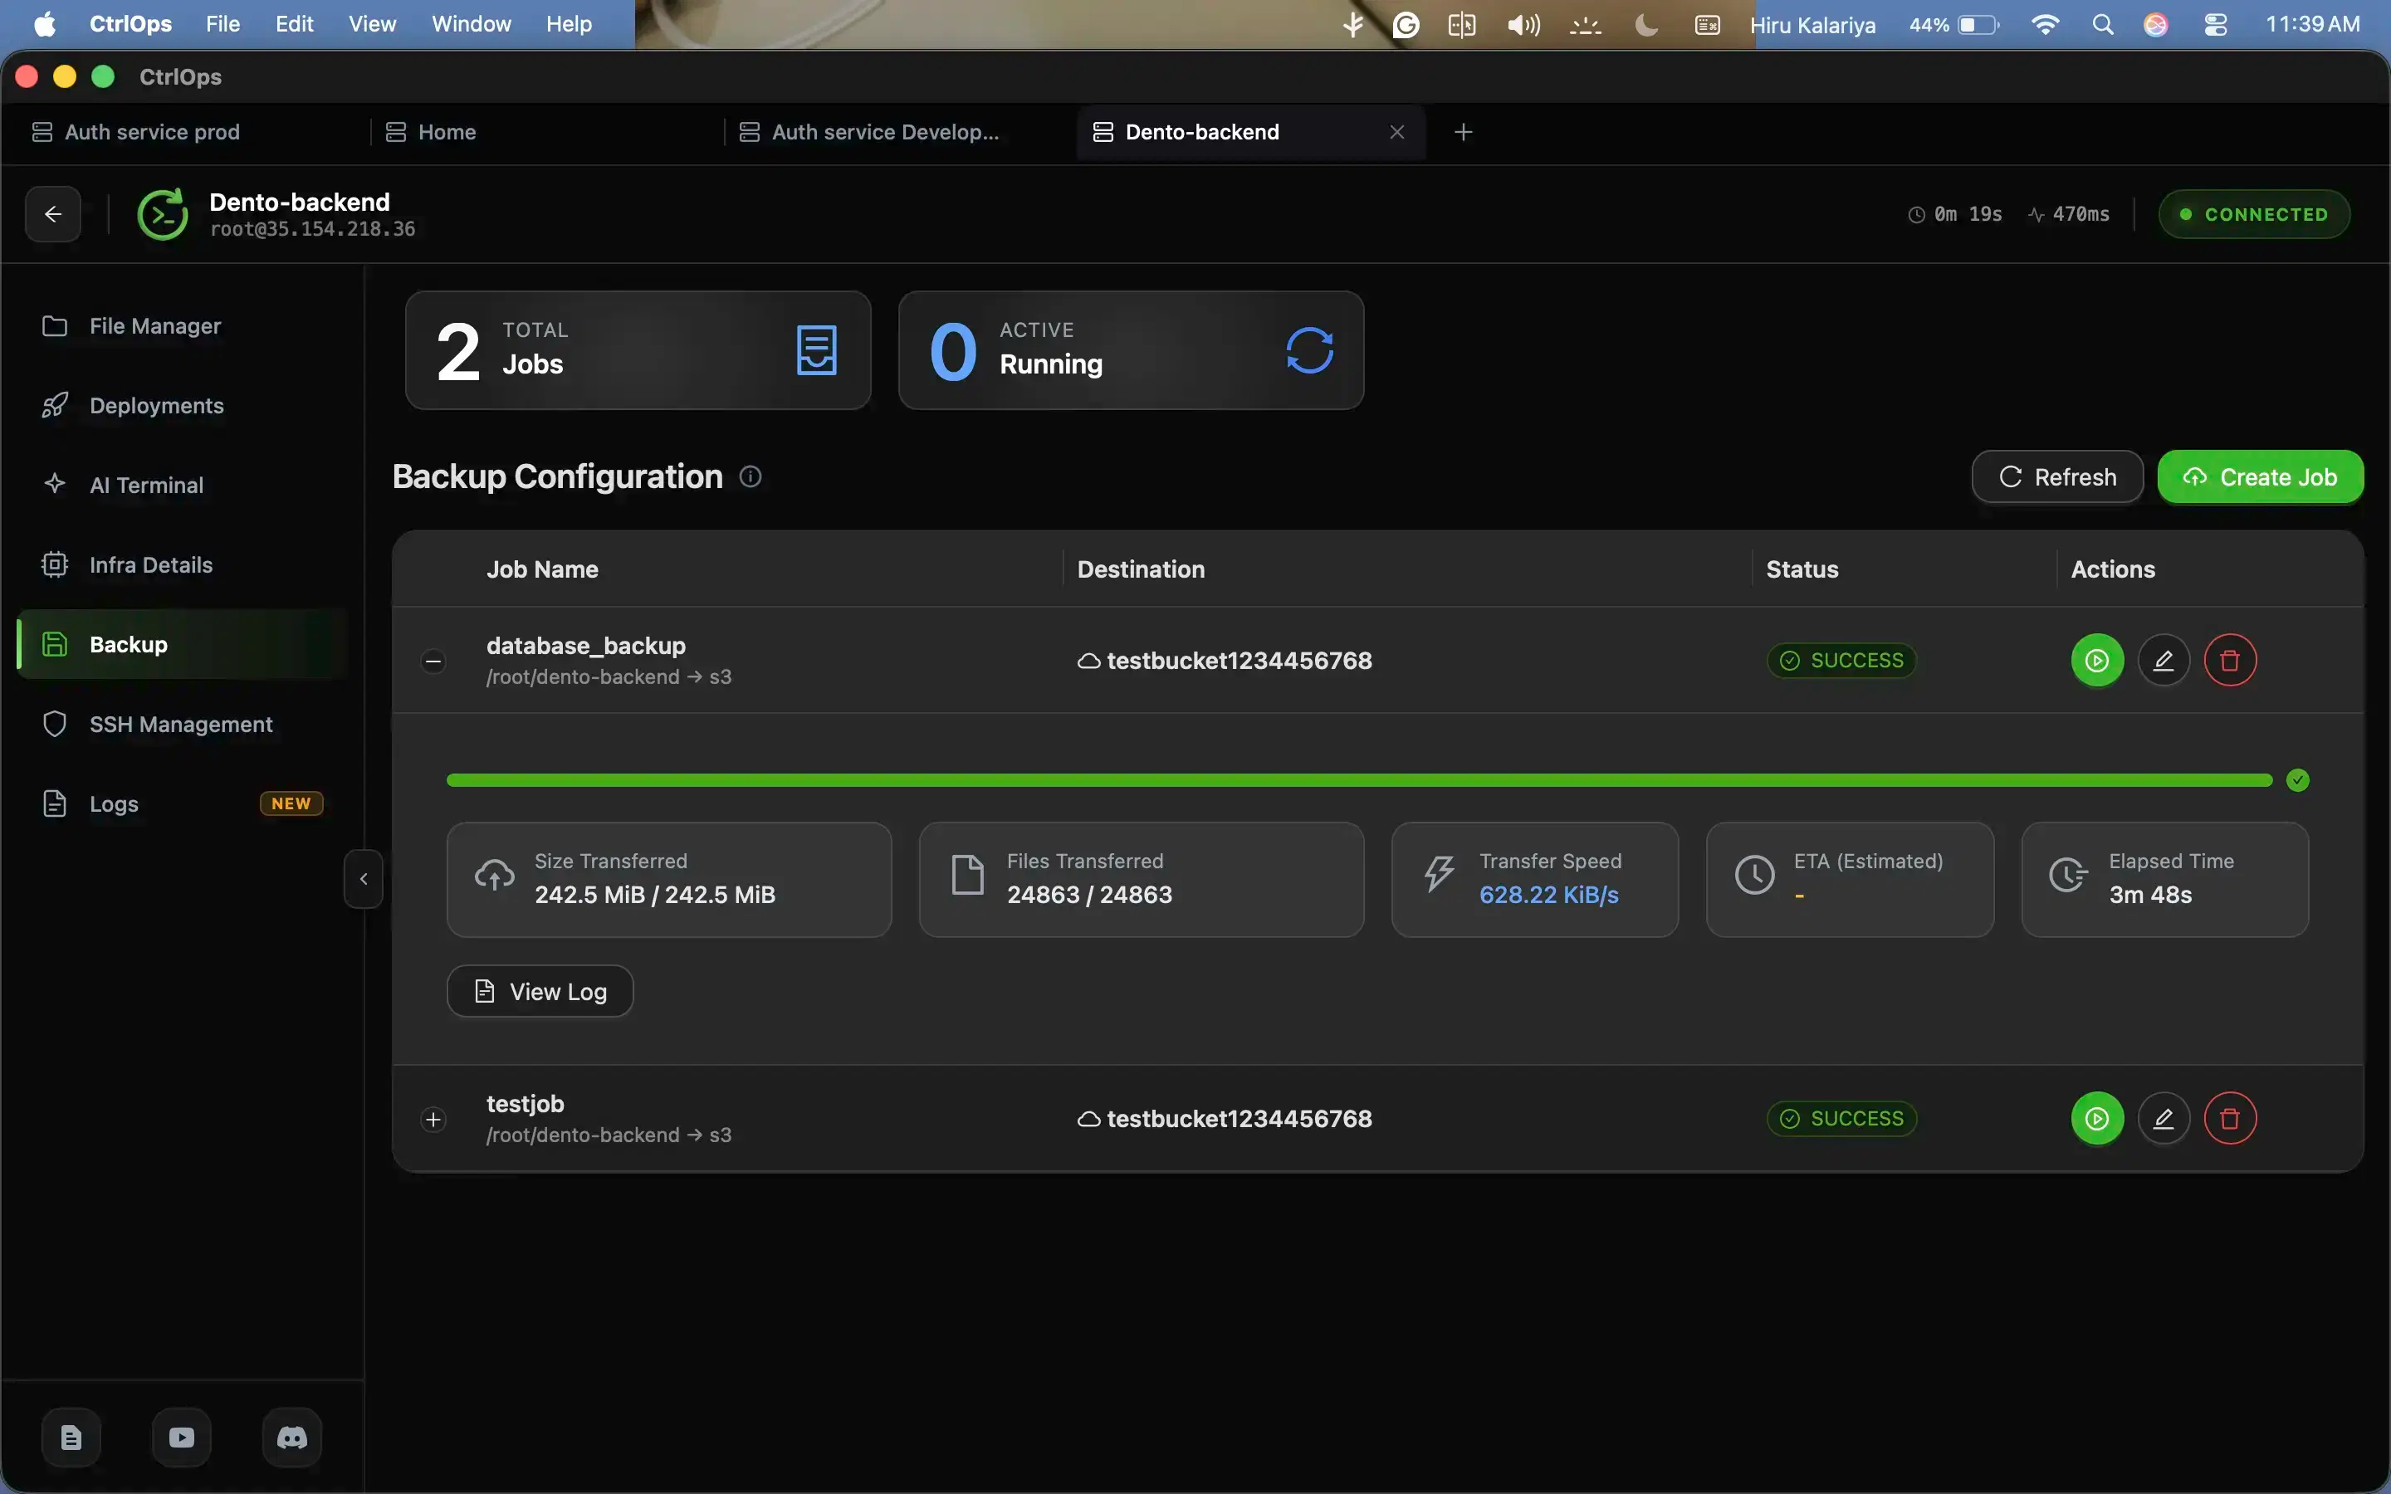
Task: Delete the testjob backup job
Action: pos(2230,1119)
